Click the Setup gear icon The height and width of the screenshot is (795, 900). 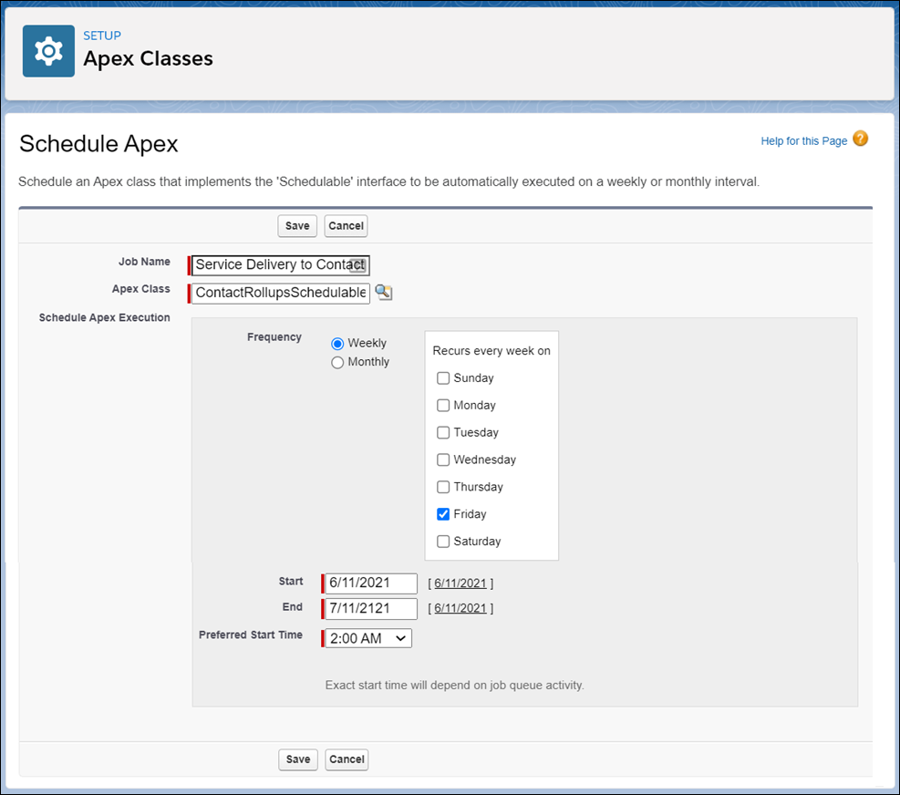(x=49, y=51)
